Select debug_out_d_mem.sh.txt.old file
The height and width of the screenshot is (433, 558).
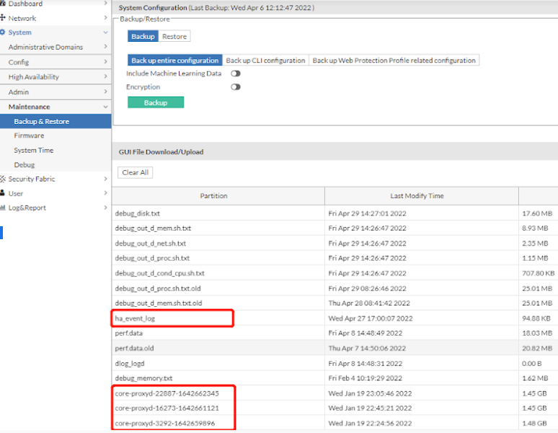click(x=159, y=303)
